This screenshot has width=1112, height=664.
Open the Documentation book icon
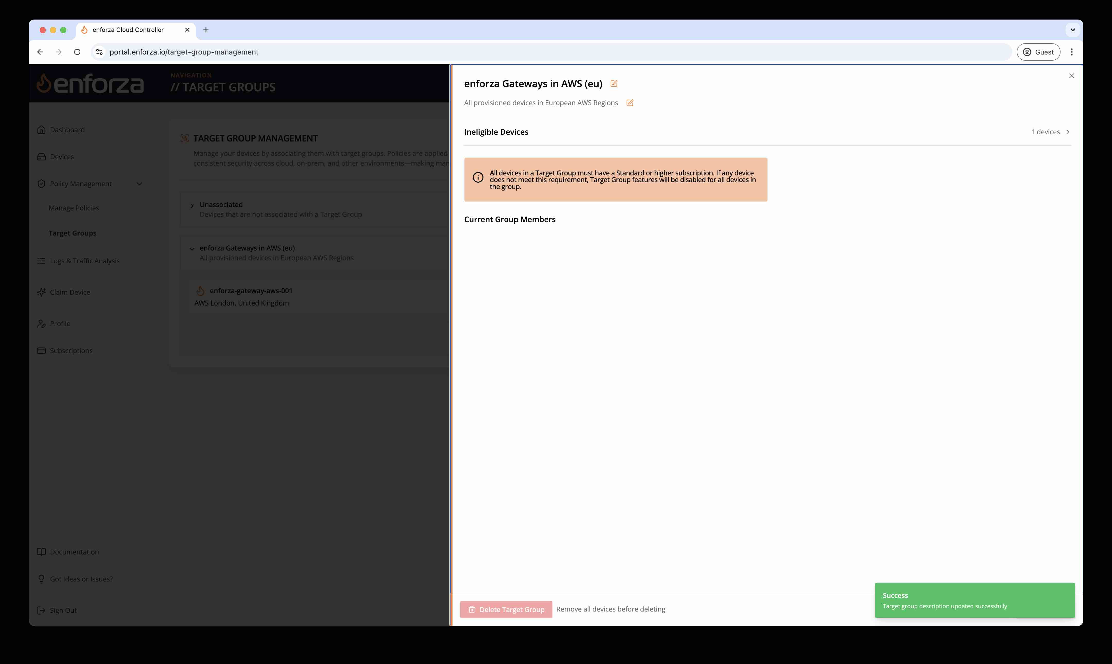[x=41, y=552]
